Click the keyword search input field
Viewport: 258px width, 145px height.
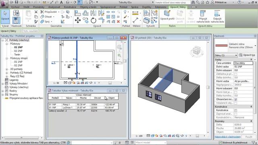(172, 2)
